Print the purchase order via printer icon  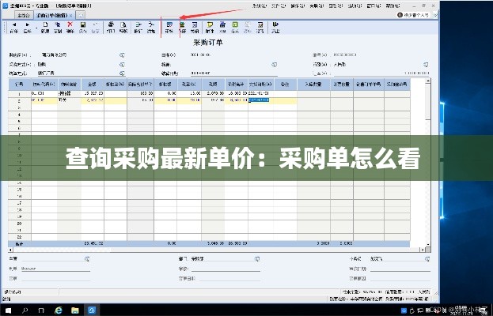(111, 28)
